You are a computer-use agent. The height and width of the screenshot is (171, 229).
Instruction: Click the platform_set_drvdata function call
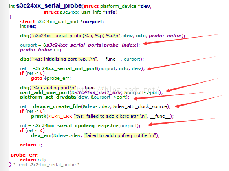point(48,97)
